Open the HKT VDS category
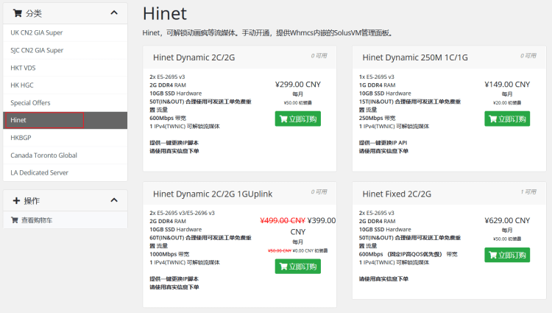The height and width of the screenshot is (313, 552). click(65, 68)
